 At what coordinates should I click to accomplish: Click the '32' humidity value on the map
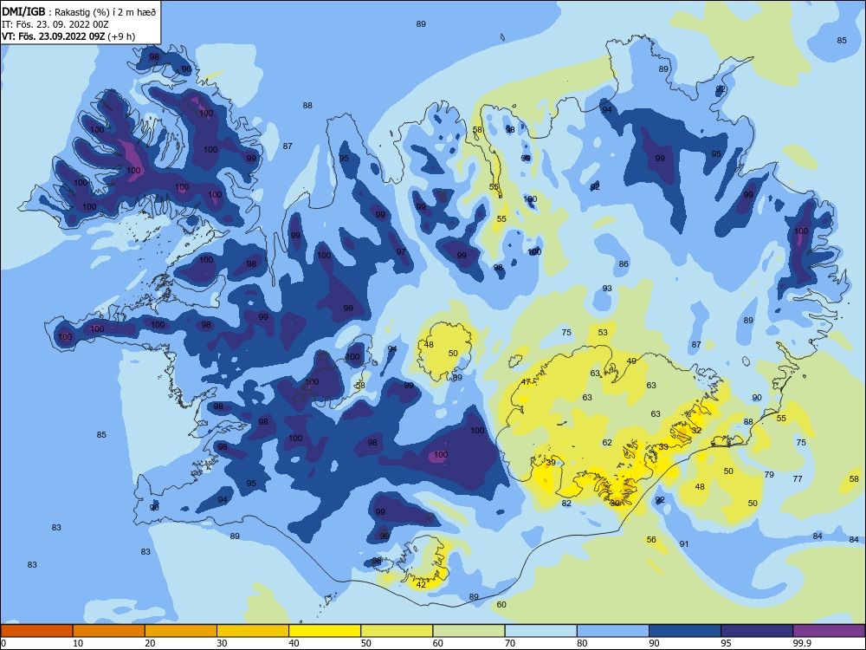coord(696,430)
